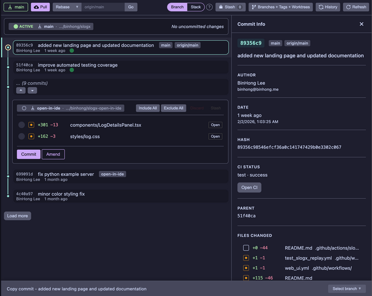
Task: Click modified icon for test_slogx_replay.yml
Action: (246, 258)
